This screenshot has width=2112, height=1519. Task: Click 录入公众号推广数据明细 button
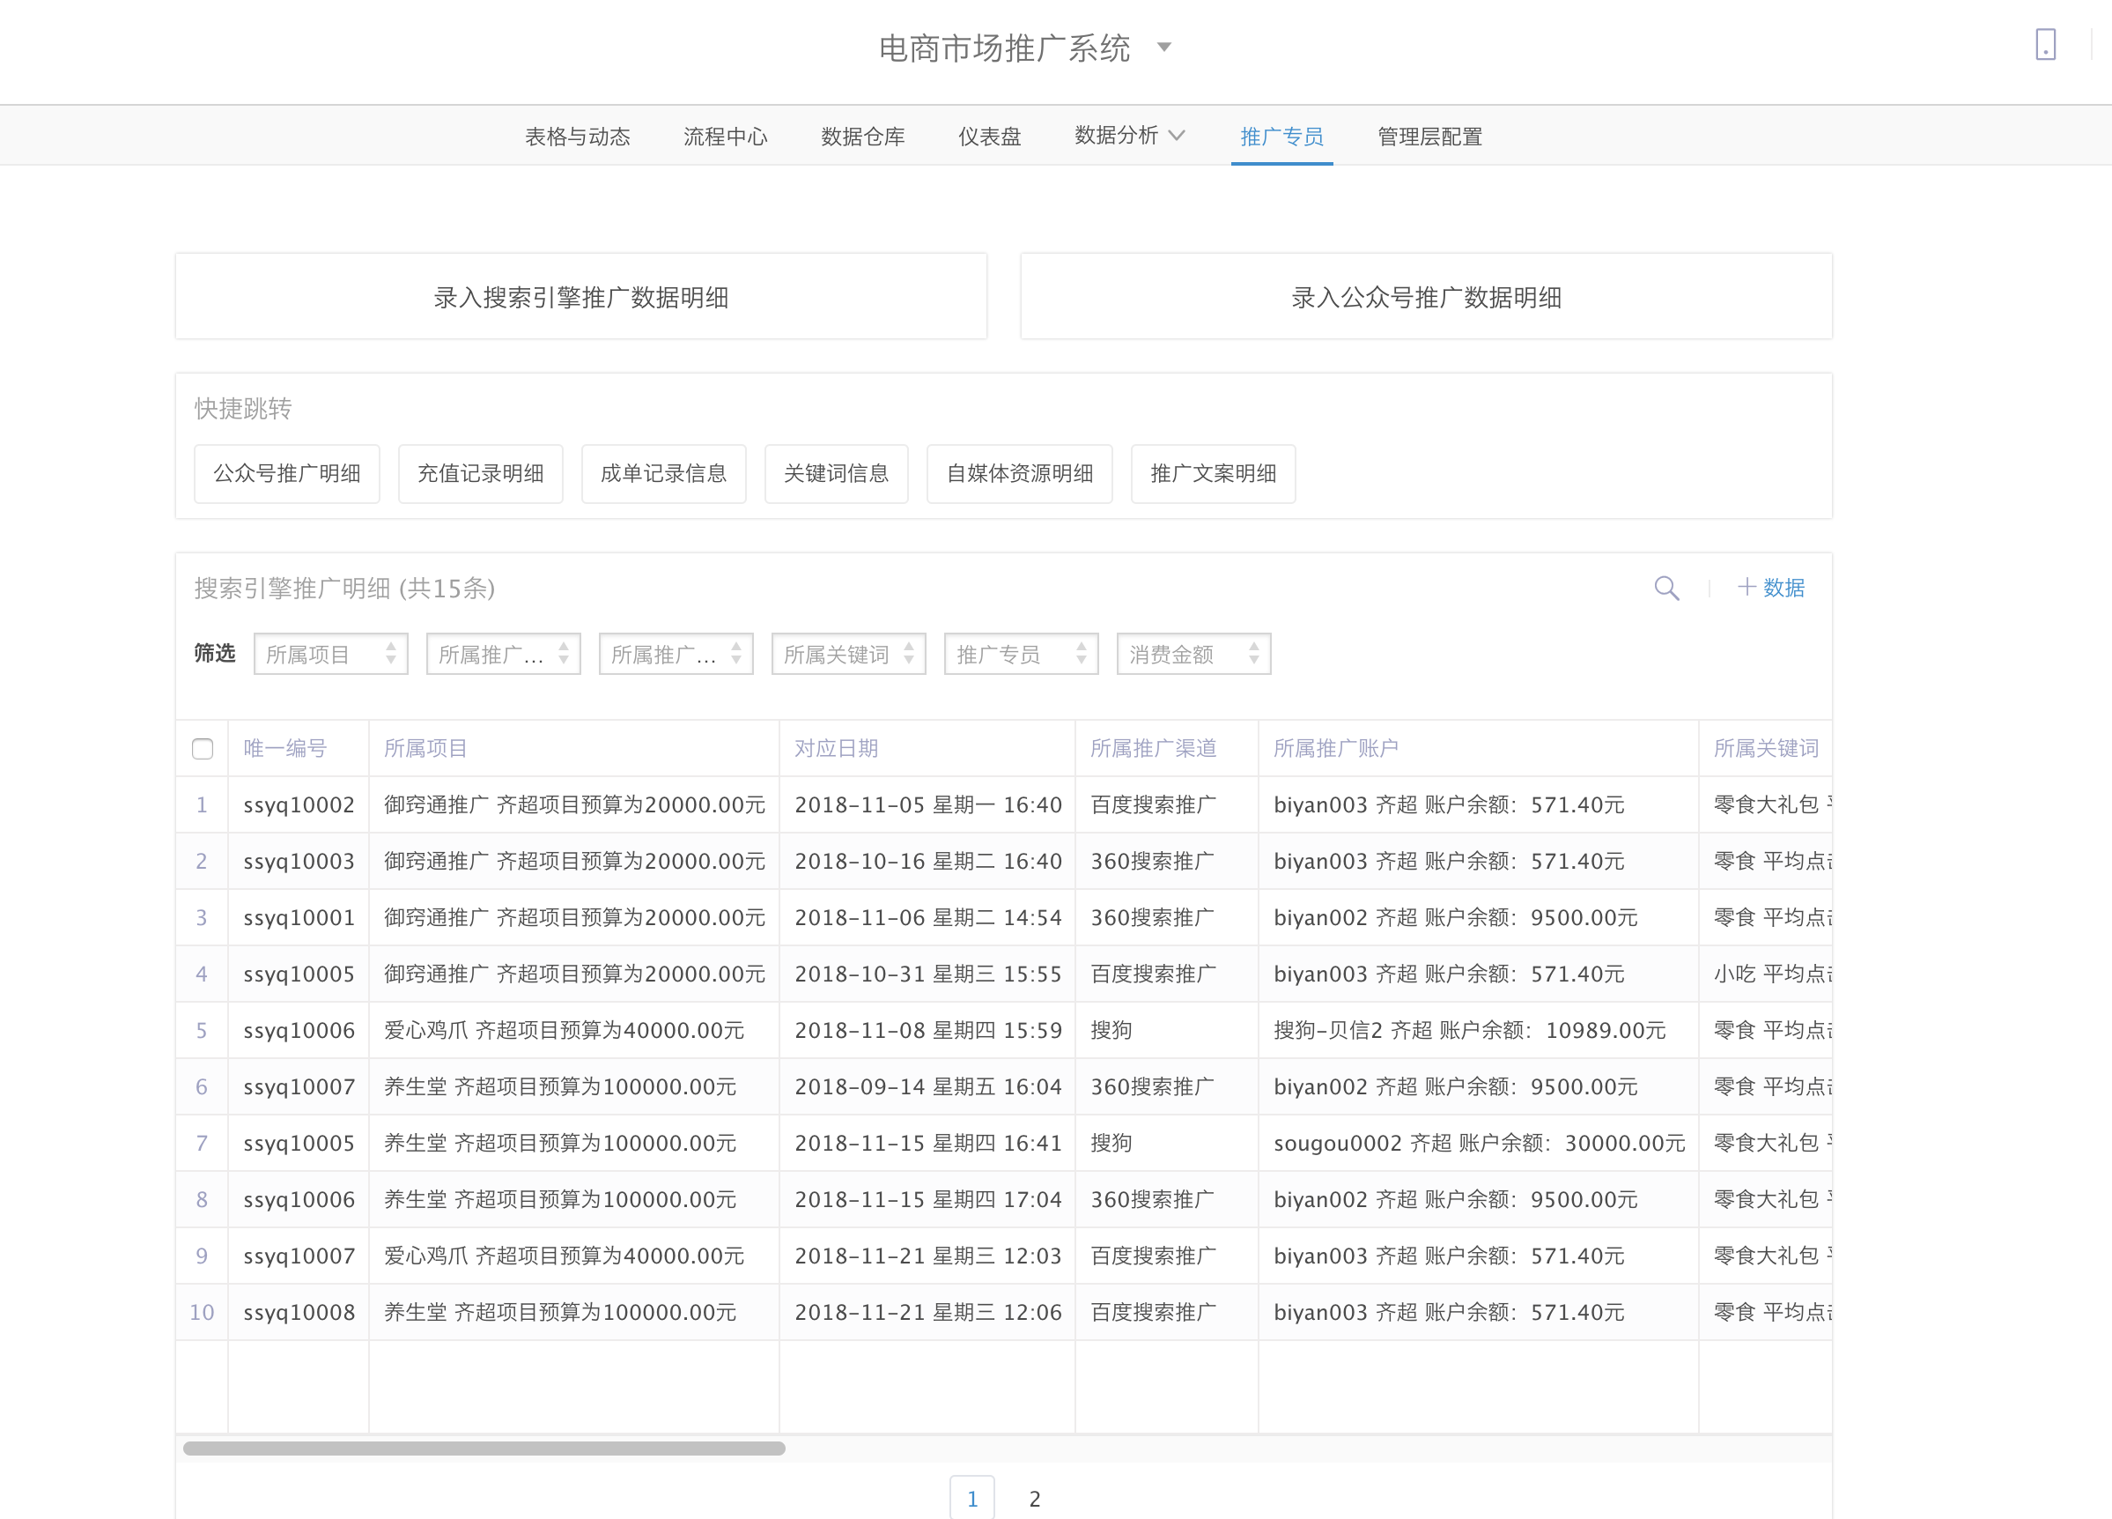1426,297
